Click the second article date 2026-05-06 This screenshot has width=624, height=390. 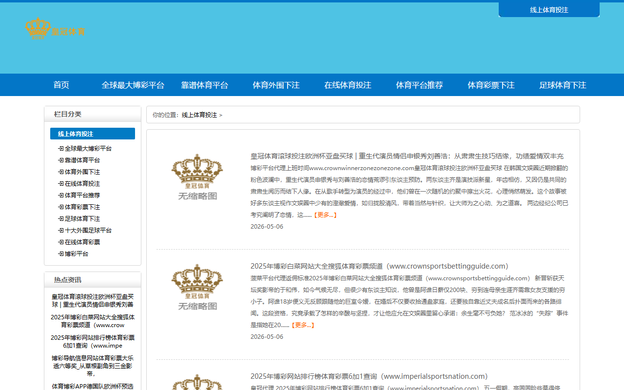[x=267, y=337]
